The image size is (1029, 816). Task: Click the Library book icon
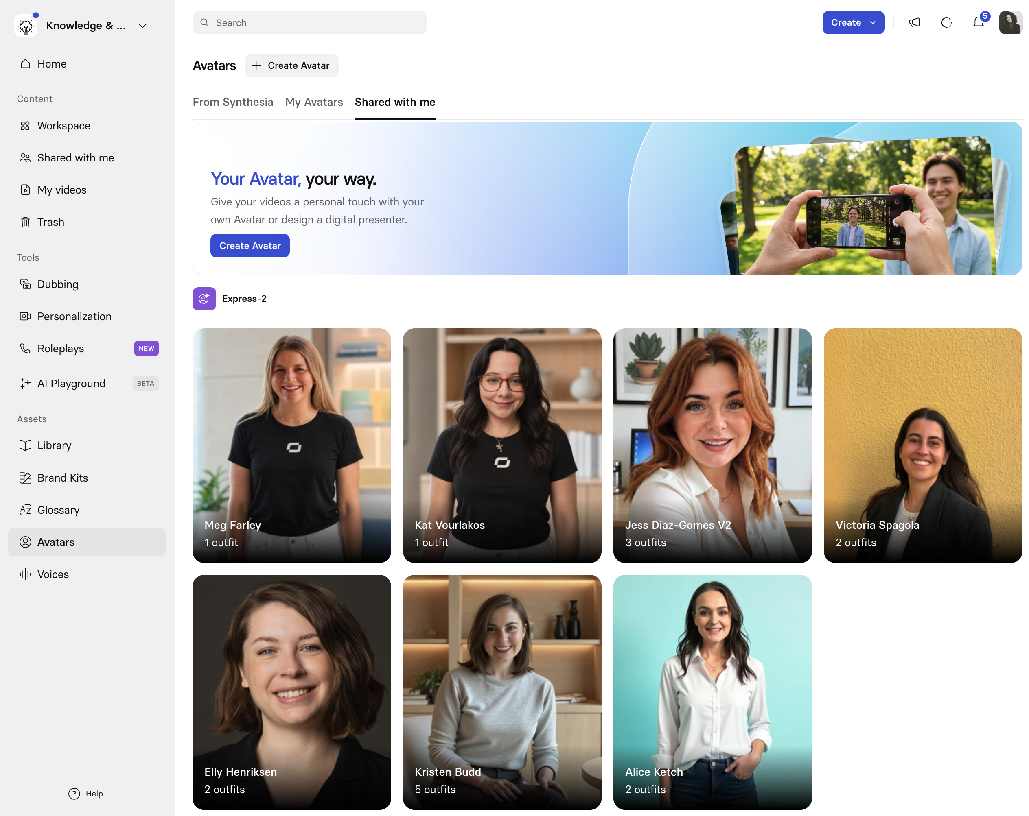tap(25, 445)
